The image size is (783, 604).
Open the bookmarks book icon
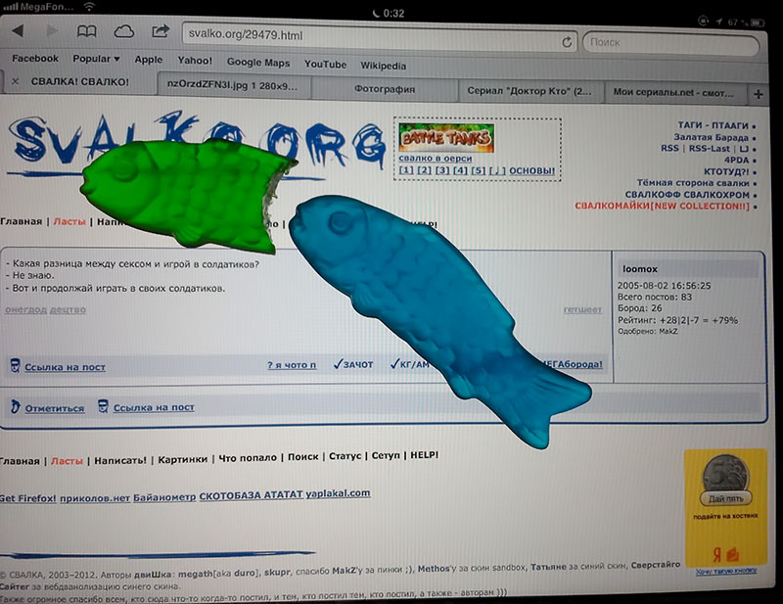[x=86, y=32]
